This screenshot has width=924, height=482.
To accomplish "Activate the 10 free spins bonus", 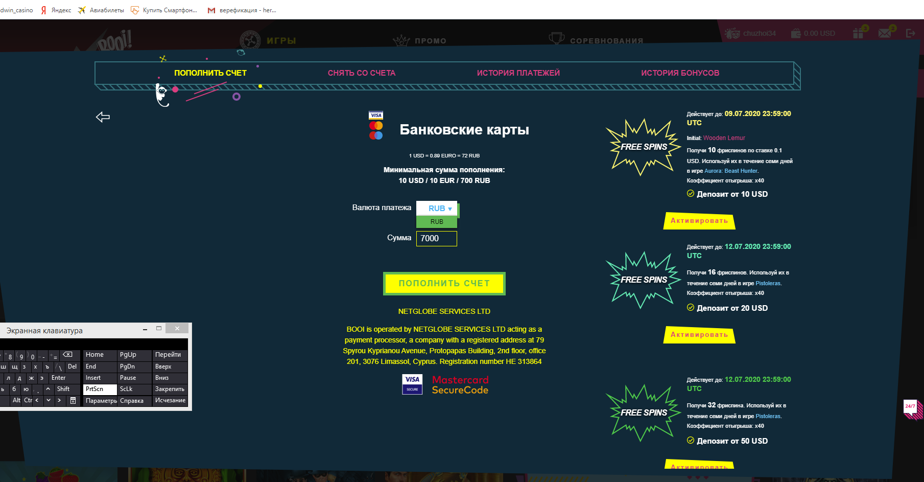I will [x=699, y=221].
